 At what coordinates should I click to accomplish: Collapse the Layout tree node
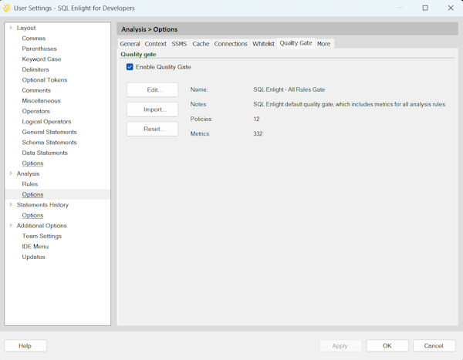coord(11,28)
